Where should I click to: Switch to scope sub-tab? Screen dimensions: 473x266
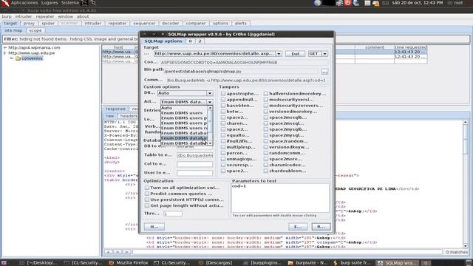click(x=35, y=30)
